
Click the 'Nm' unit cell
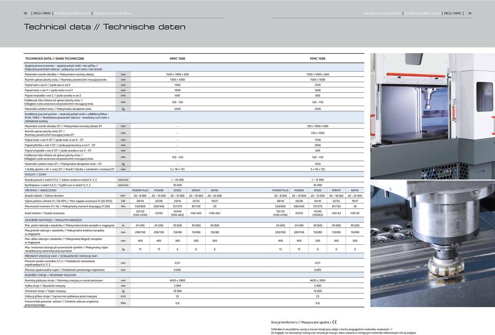[x=123, y=206]
